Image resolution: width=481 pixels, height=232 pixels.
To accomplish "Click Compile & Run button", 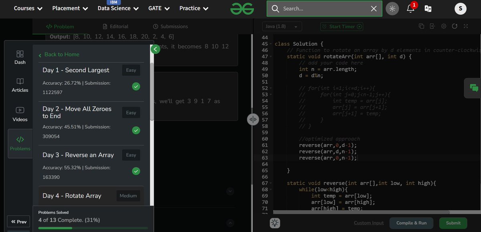I will pos(412,223).
